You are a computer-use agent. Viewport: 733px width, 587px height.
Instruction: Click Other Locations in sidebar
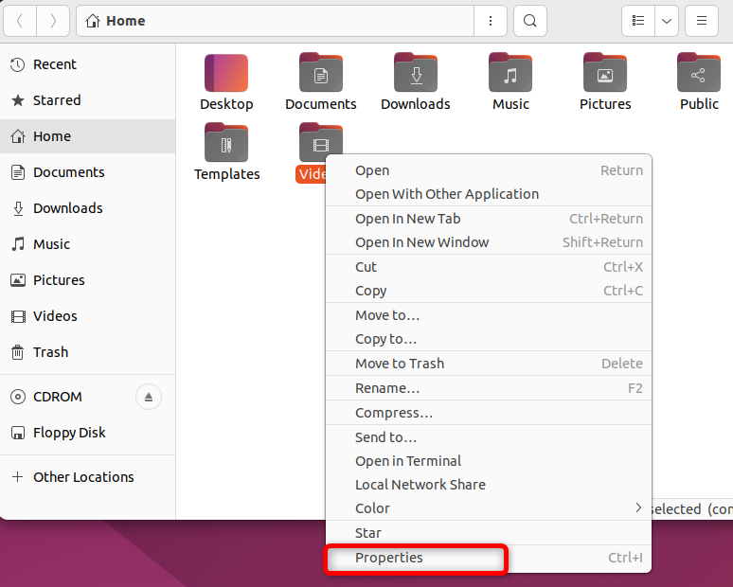click(83, 477)
